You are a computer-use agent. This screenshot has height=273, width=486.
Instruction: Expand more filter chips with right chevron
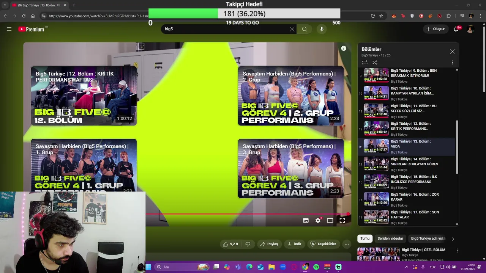(453, 239)
